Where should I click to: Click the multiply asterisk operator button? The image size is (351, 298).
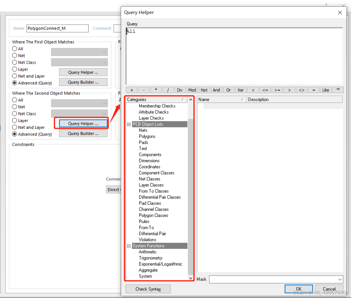156,90
